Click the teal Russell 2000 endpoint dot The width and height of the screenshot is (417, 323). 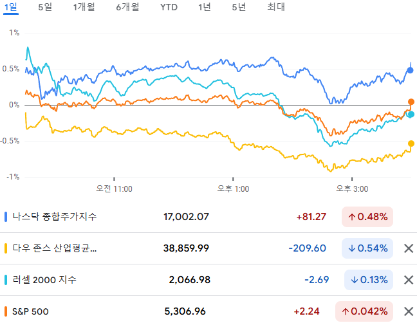point(411,115)
